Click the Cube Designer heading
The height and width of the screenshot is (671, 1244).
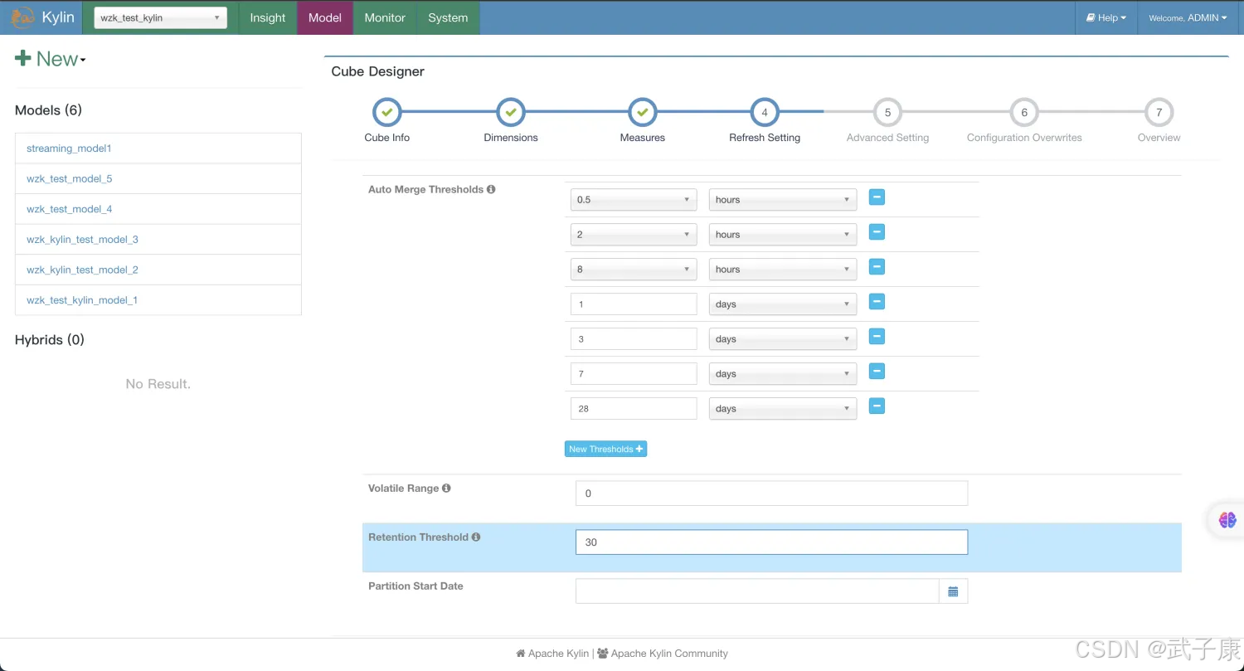[x=377, y=71]
